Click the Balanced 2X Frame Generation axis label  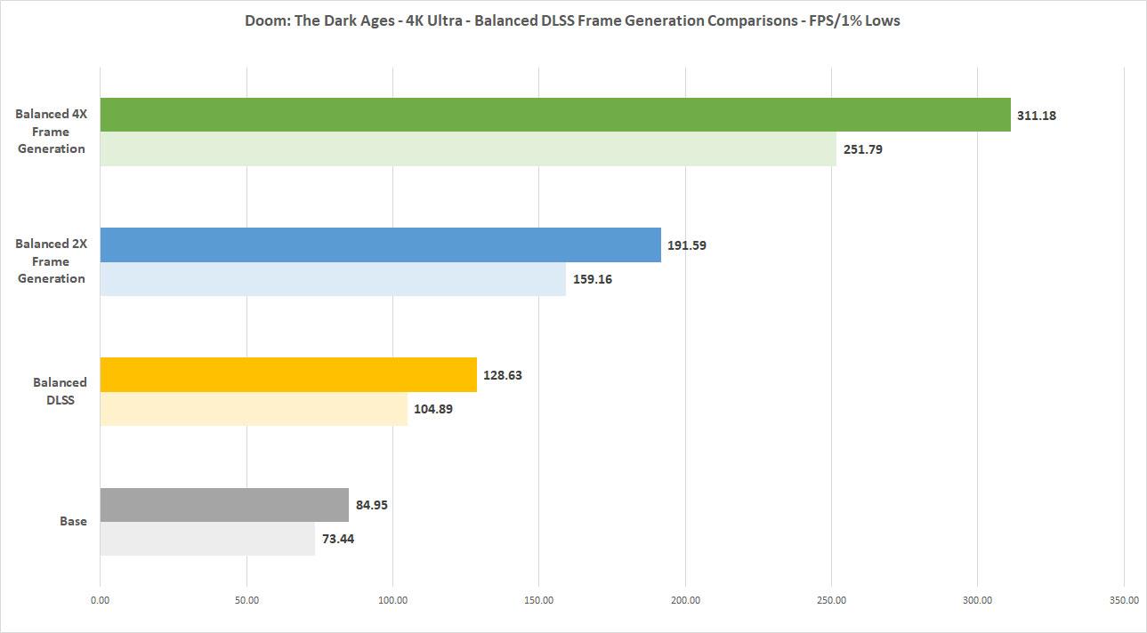point(51,261)
